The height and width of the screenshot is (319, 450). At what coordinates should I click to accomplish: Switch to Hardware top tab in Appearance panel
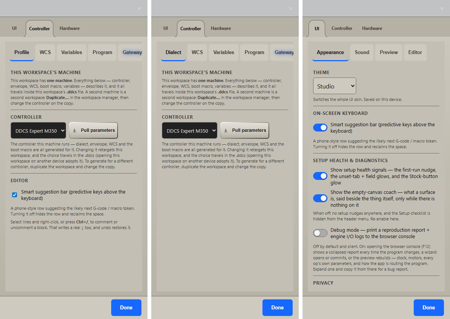[372, 28]
